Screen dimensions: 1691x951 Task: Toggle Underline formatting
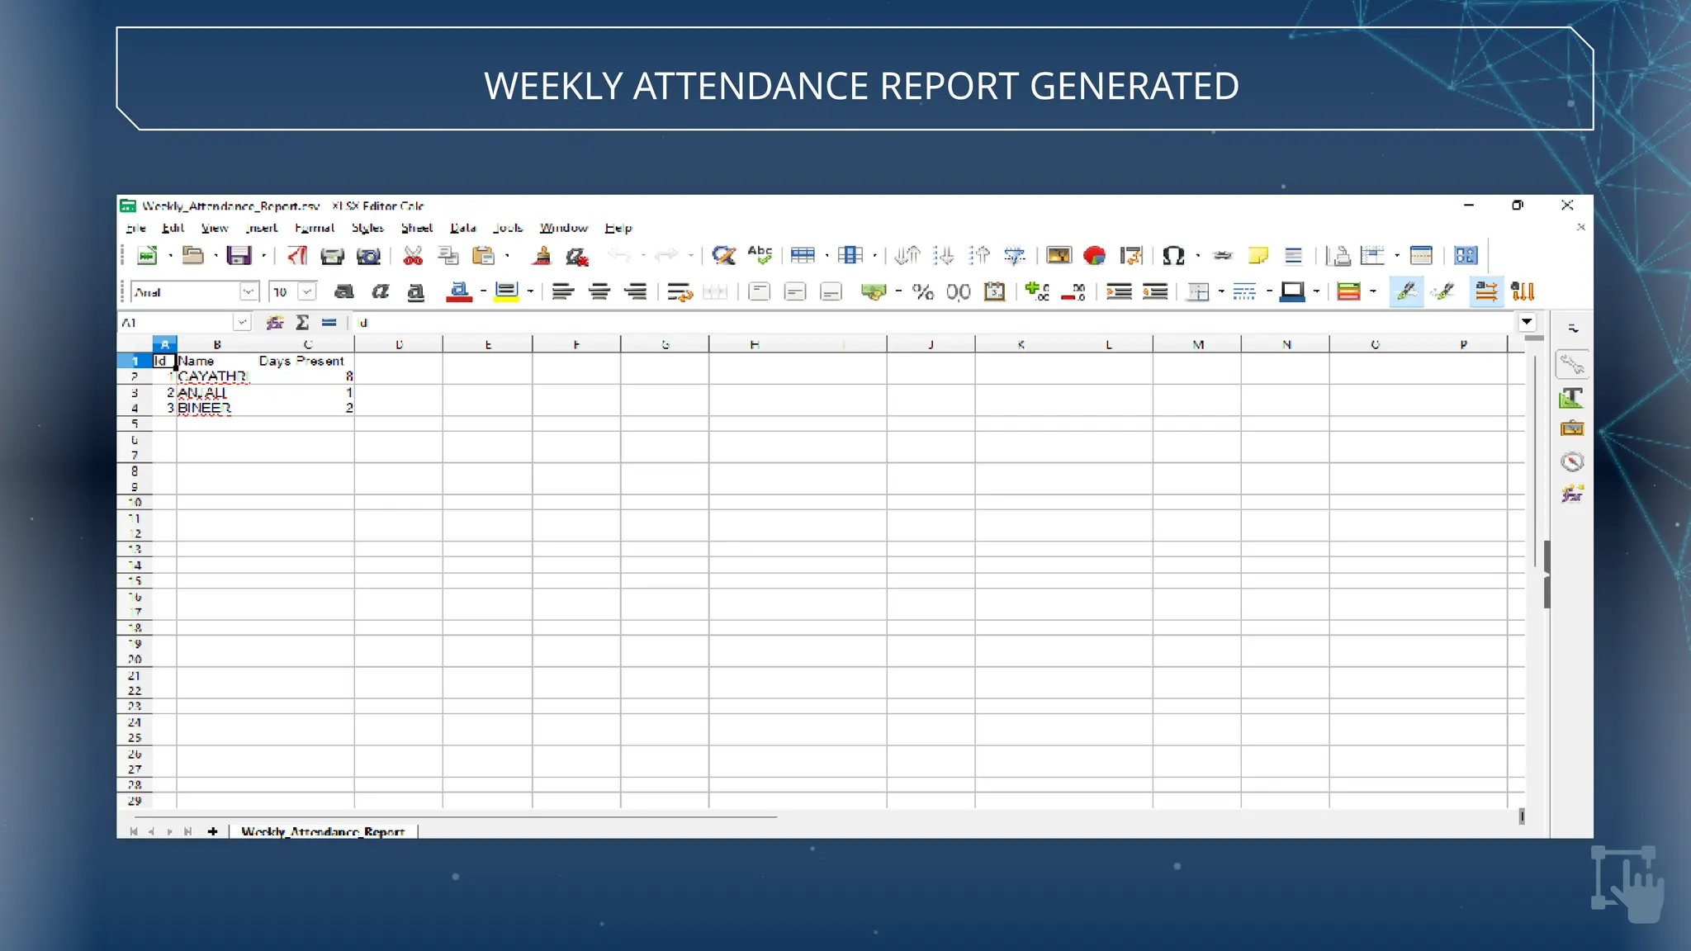pyautogui.click(x=416, y=292)
